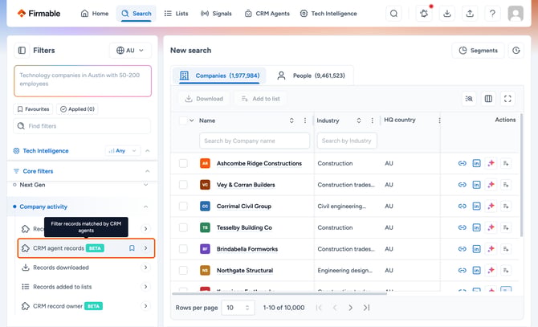538x327 pixels.
Task: Check the Corrimal Civil Group row
Action: (183, 206)
